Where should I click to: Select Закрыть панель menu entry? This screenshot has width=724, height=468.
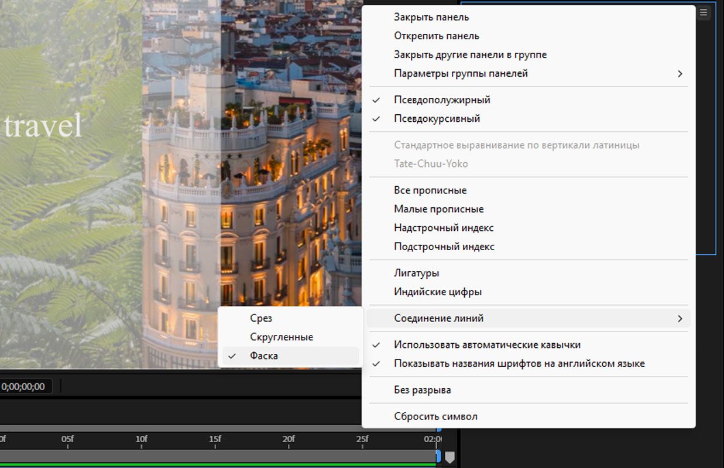pos(529,17)
